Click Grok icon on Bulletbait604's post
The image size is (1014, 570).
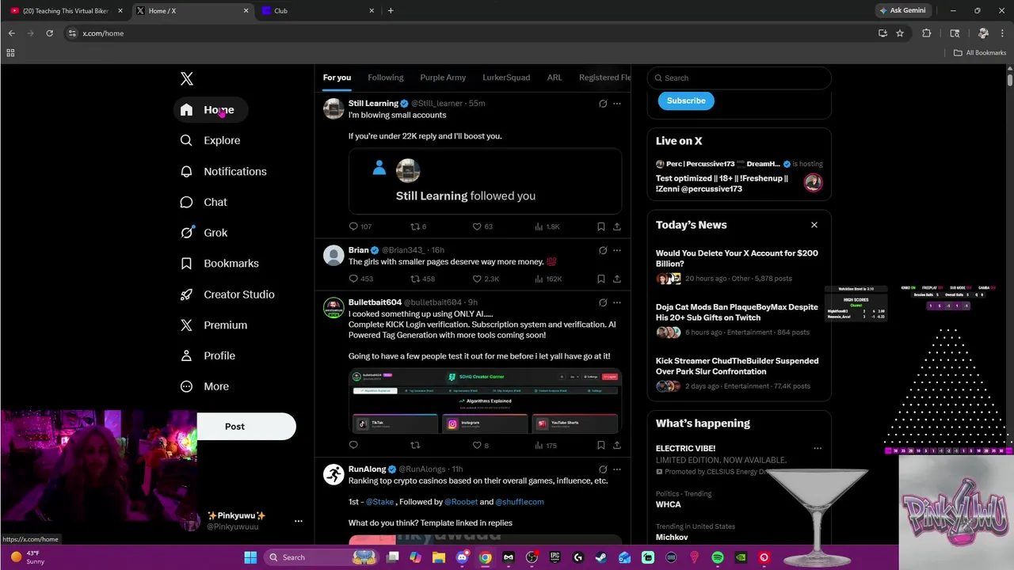[x=603, y=302]
